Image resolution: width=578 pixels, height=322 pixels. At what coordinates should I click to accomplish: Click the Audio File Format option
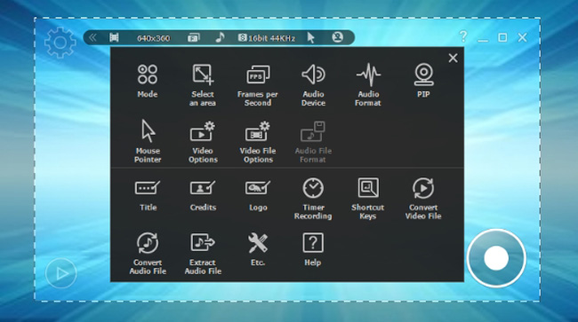point(313,142)
